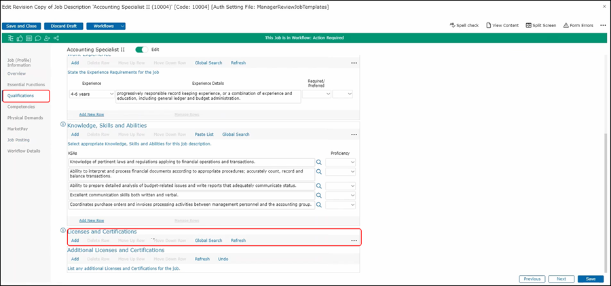Click search icon beside 'Excellent communication skills' KSA
The height and width of the screenshot is (286, 611).
pos(319,195)
